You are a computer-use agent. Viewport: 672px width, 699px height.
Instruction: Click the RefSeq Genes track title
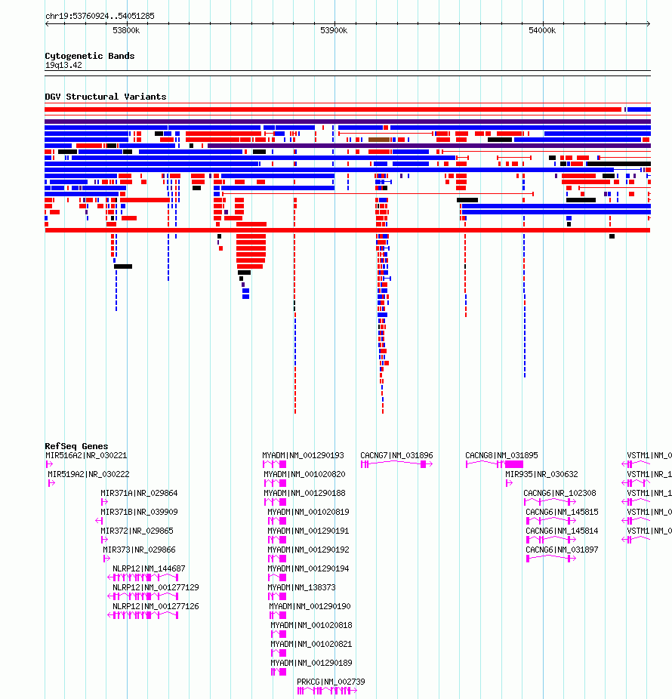point(76,446)
